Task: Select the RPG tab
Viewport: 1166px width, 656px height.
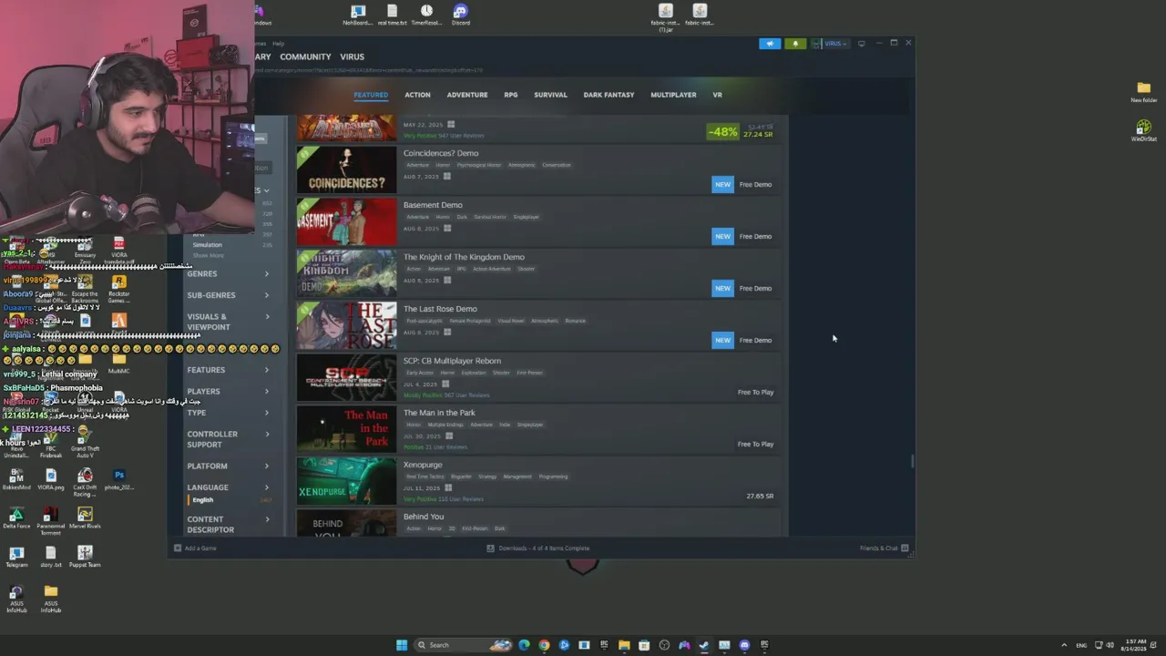Action: [511, 95]
